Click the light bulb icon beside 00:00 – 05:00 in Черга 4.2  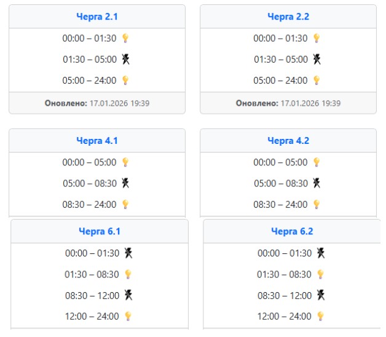[x=317, y=162]
